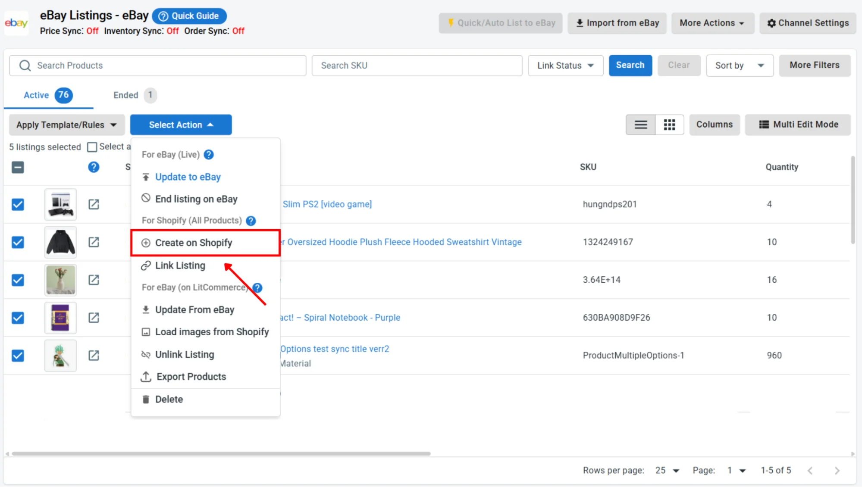862x487 pixels.
Task: Click help icon next to For eBay (on LitCommerce)
Action: pyautogui.click(x=257, y=288)
